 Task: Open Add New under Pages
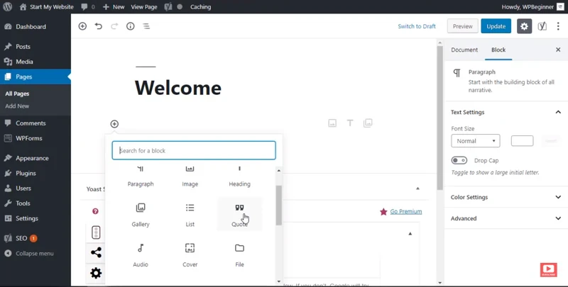point(17,106)
